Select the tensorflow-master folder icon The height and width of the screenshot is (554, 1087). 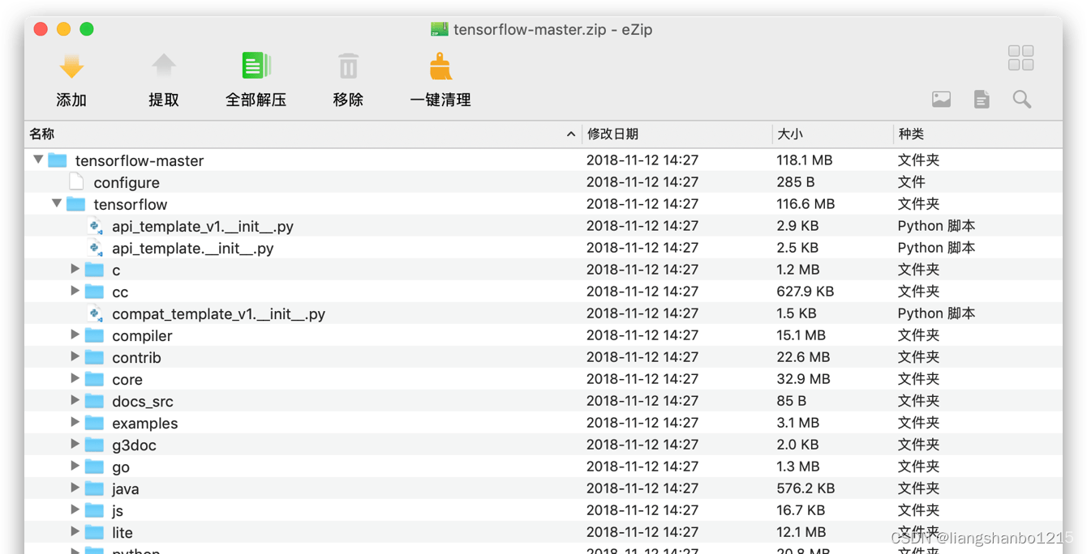57,160
